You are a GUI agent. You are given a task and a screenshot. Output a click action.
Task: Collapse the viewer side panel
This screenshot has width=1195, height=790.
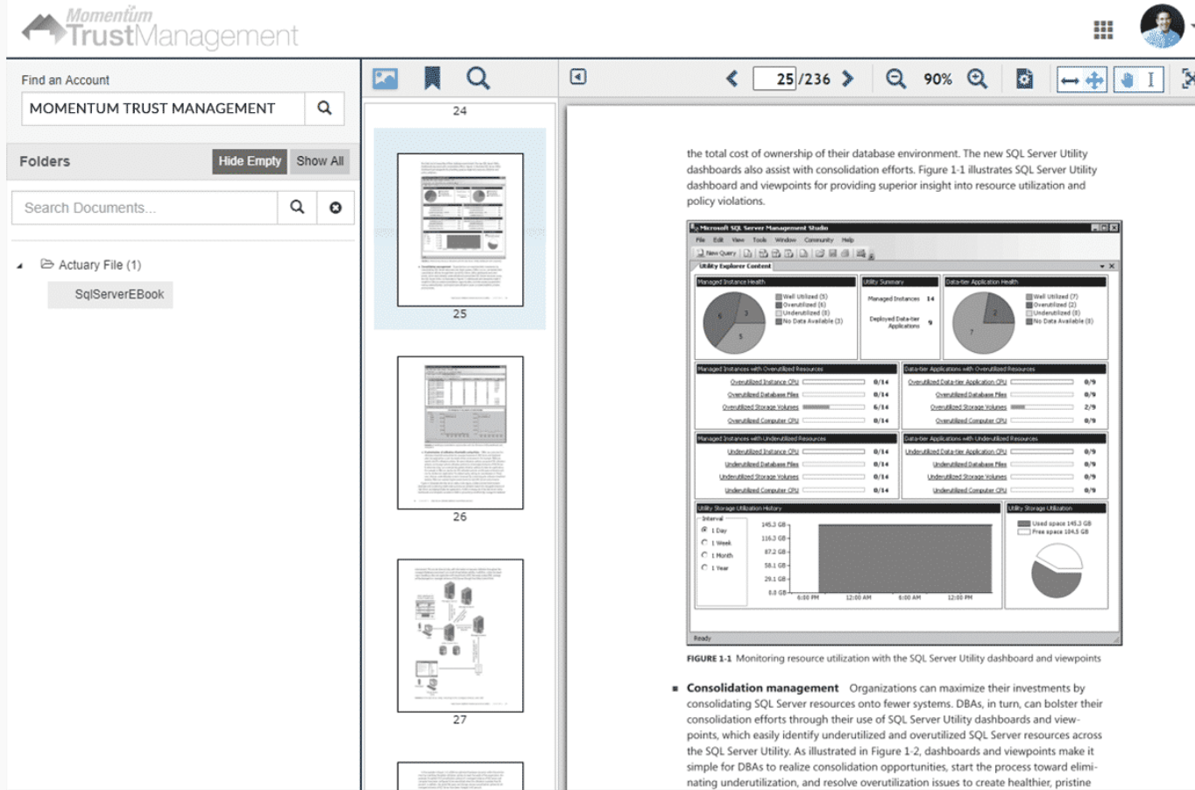coord(578,77)
